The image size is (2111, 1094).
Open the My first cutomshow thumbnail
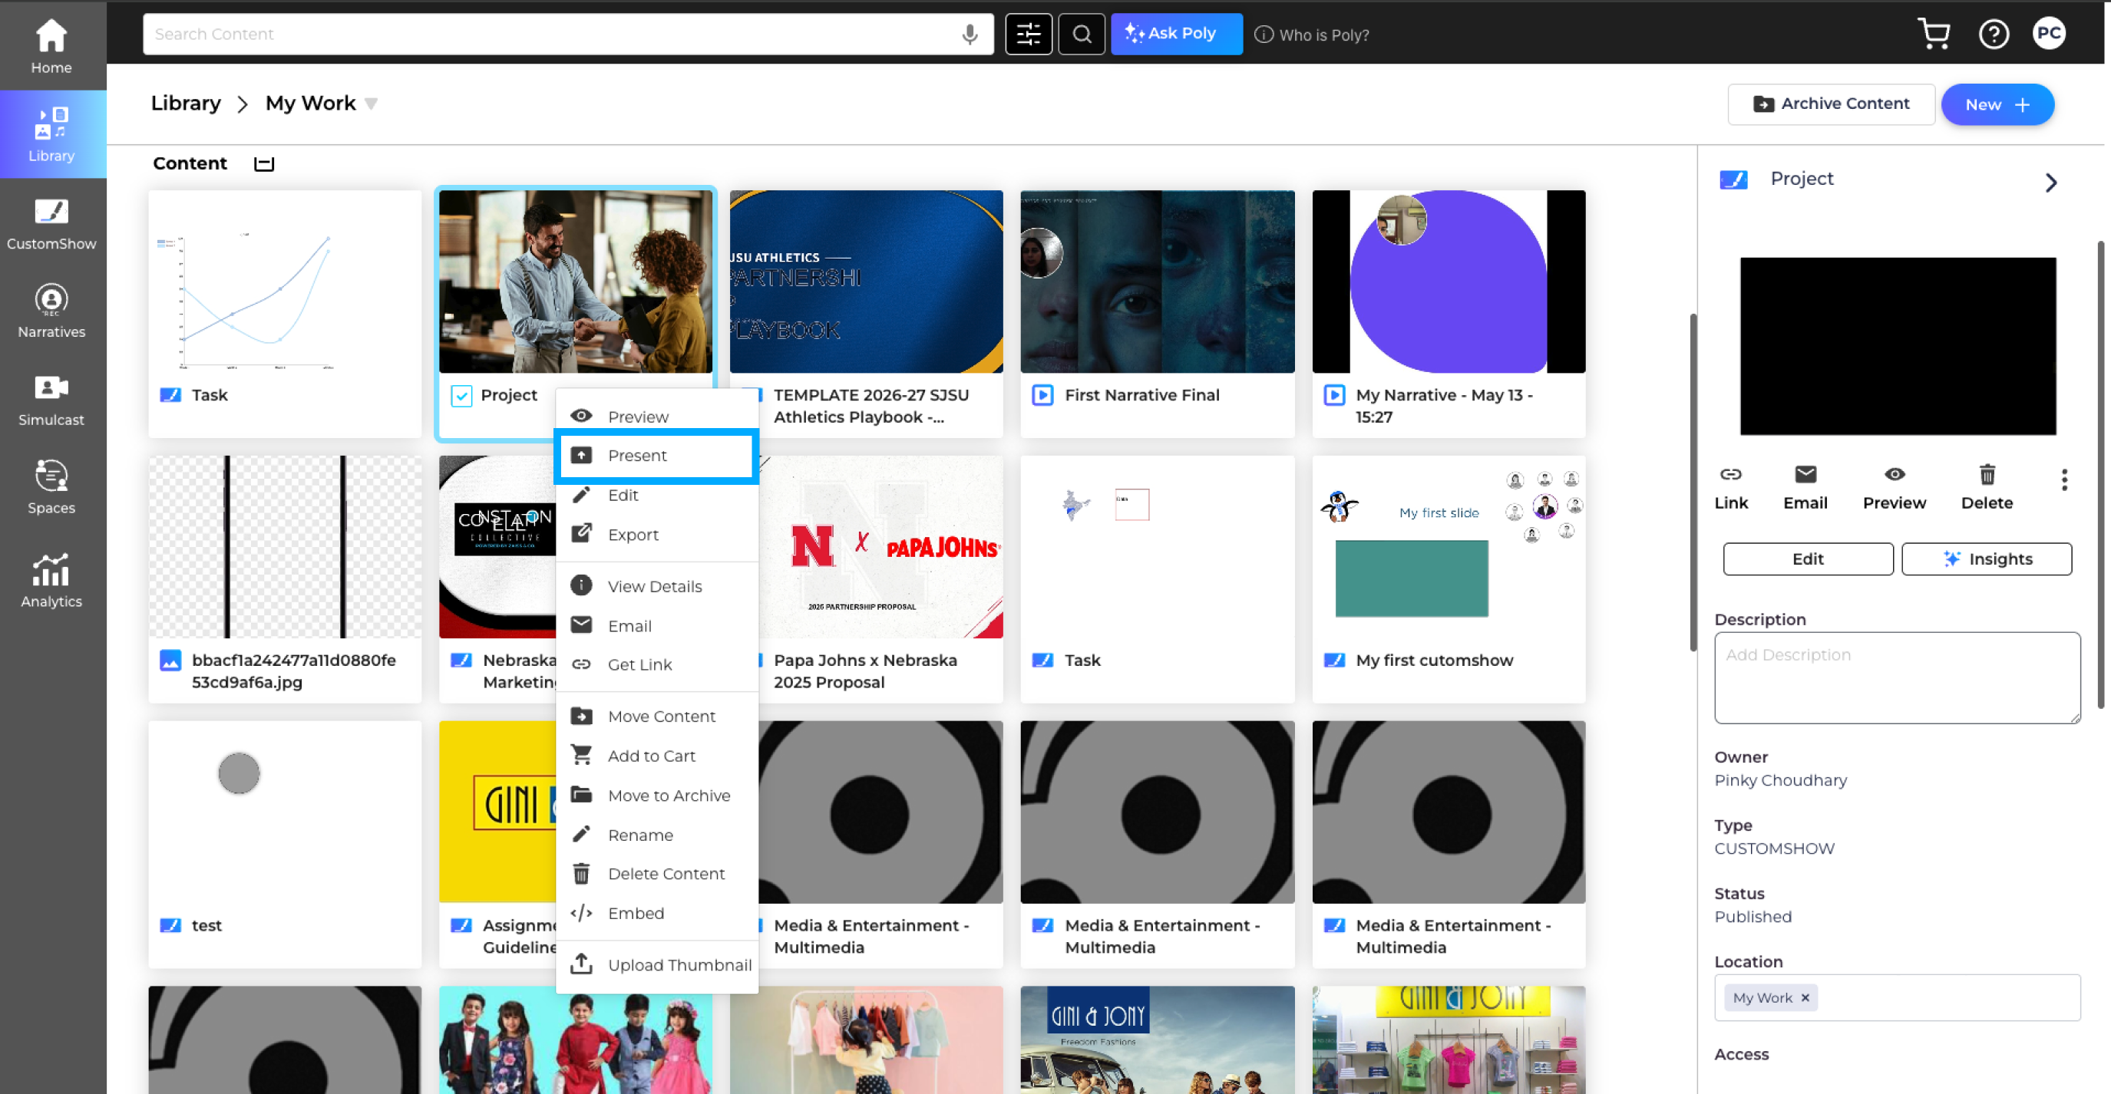click(x=1448, y=547)
